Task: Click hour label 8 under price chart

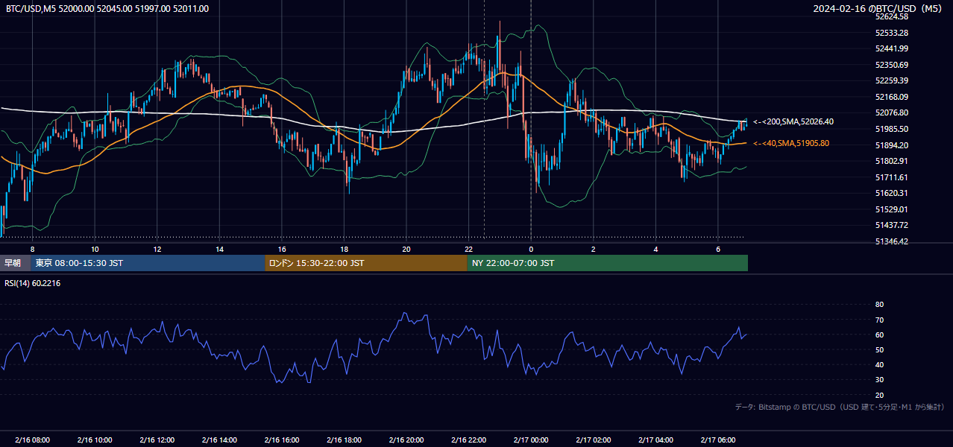Action: [x=32, y=249]
